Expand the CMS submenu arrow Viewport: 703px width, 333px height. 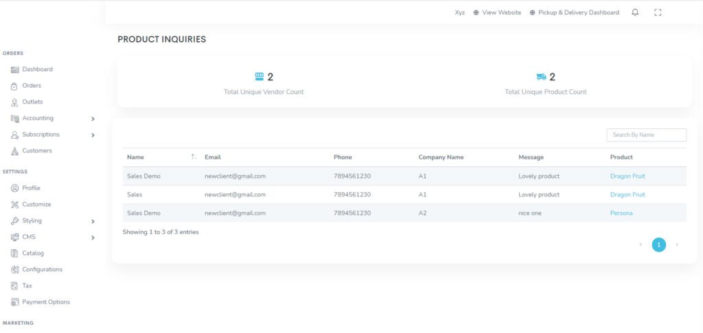[x=93, y=238]
